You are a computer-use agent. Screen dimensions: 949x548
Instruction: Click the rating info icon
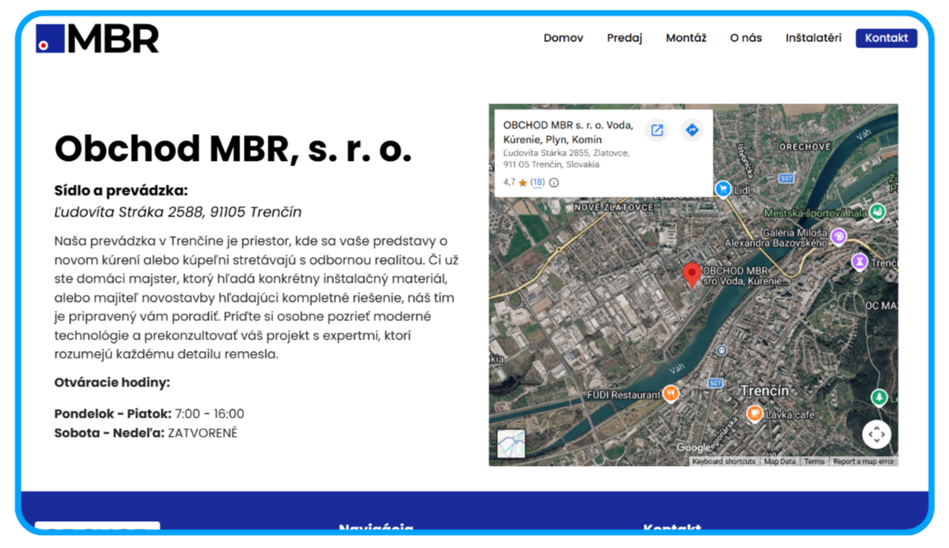click(x=554, y=182)
